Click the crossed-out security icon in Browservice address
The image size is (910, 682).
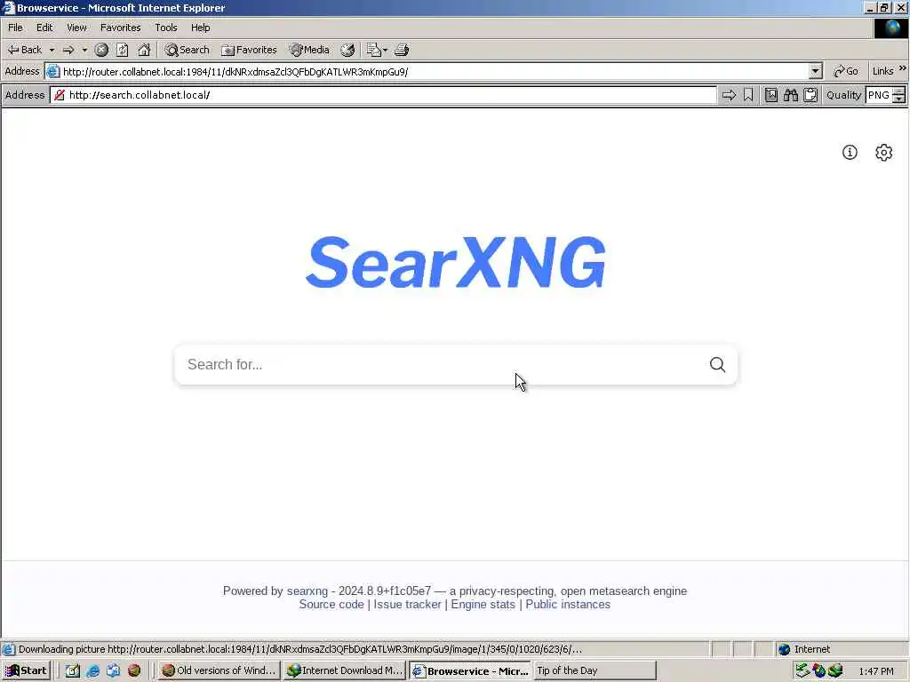(60, 95)
